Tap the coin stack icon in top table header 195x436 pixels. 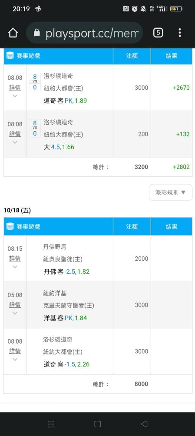[10, 56]
